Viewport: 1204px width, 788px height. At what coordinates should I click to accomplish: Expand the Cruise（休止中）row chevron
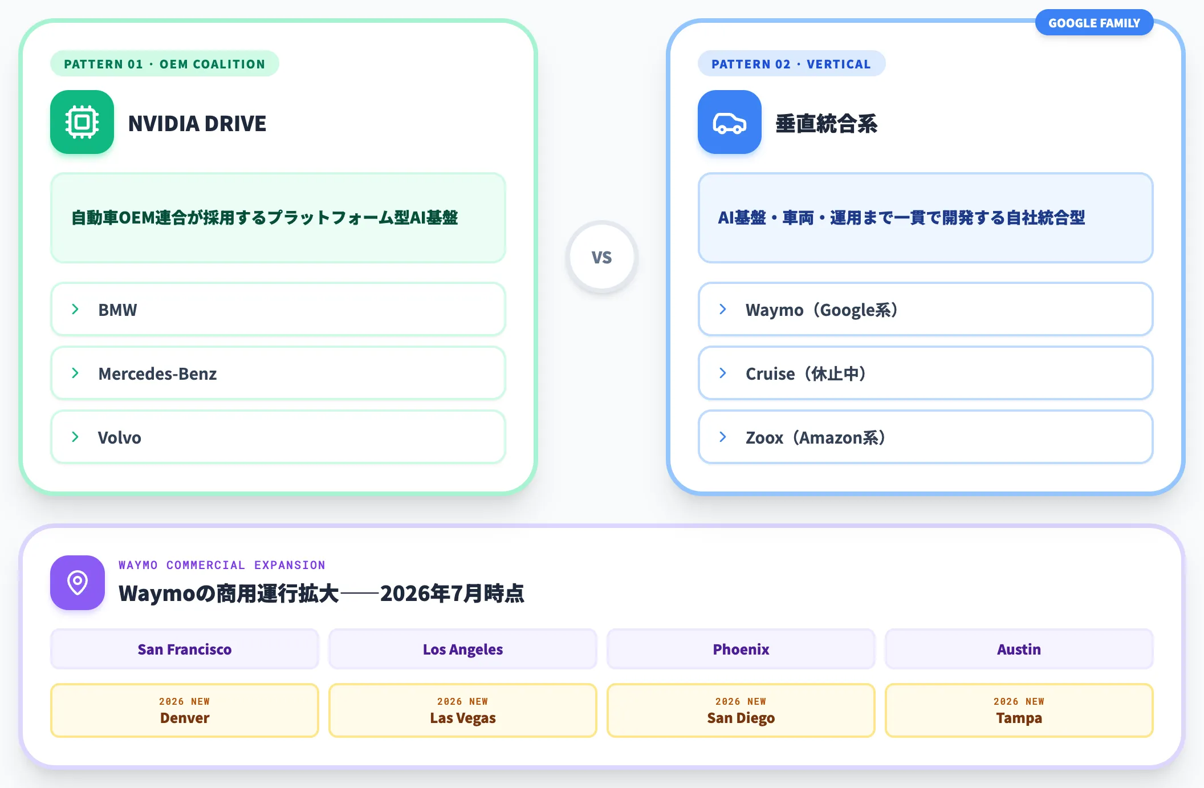[723, 373]
